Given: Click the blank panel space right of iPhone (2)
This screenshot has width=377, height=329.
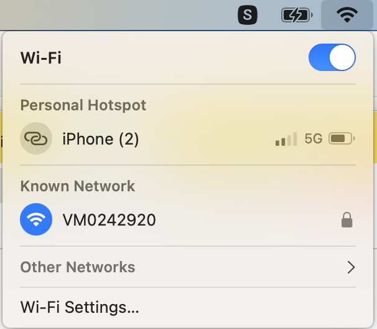Looking at the screenshot, I should [x=207, y=139].
